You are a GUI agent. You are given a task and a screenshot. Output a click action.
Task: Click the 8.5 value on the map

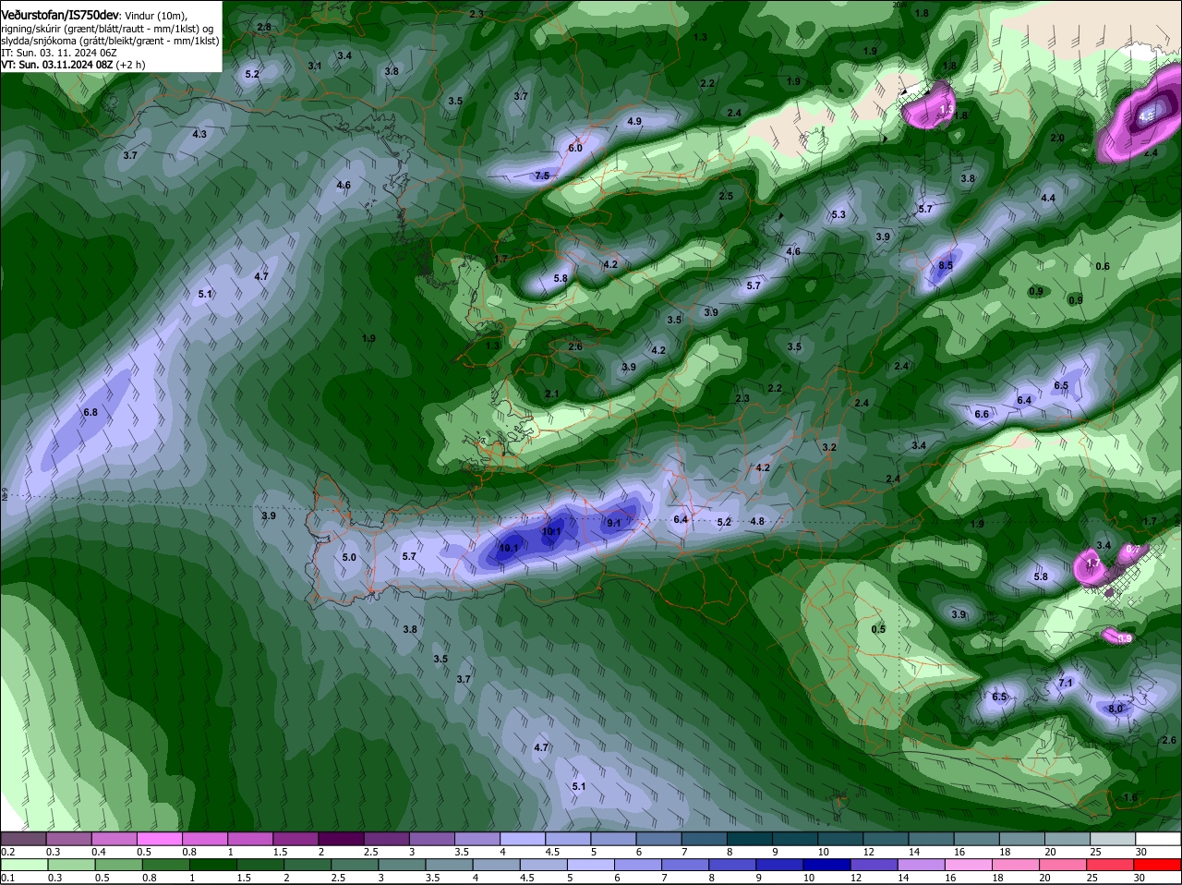click(946, 265)
